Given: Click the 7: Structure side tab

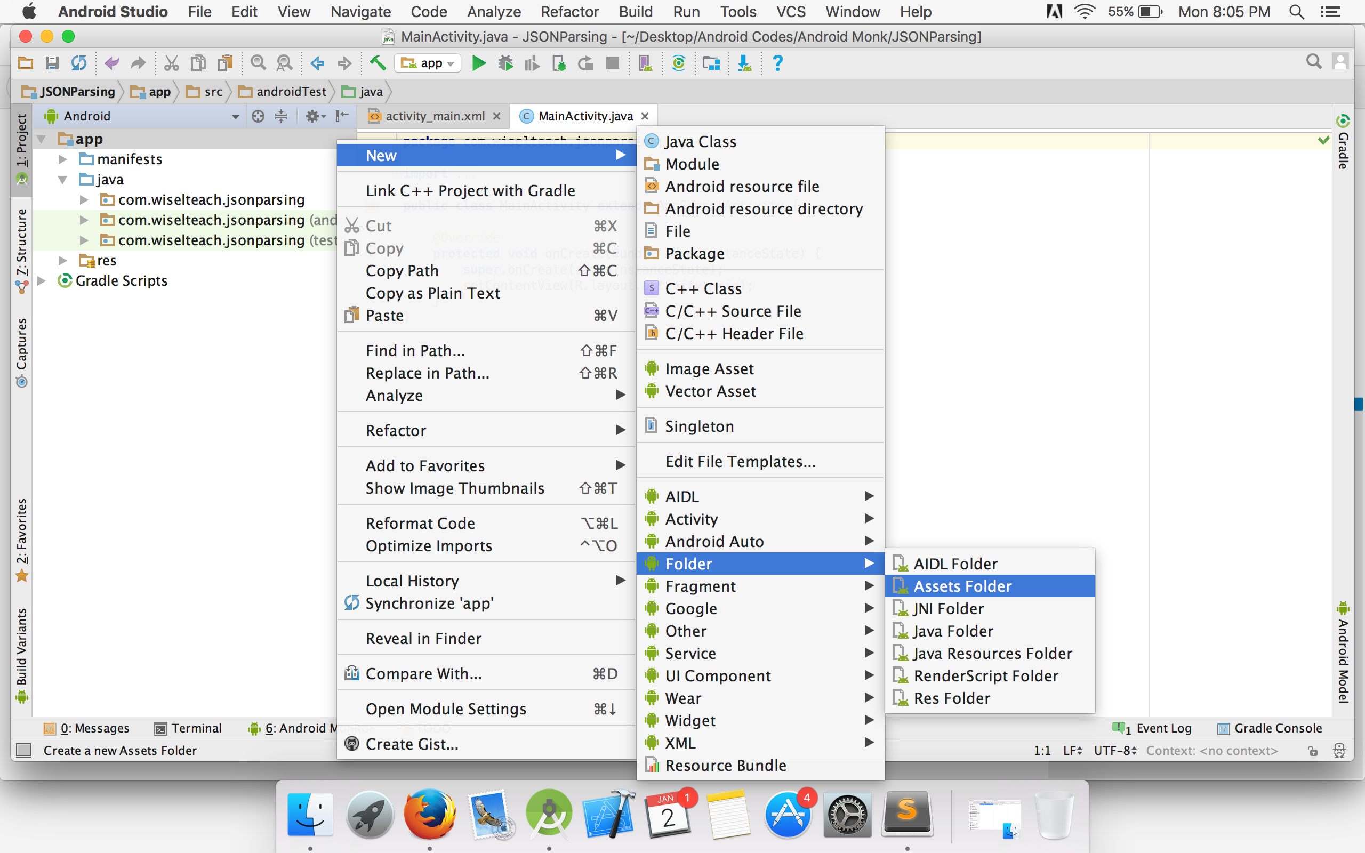Looking at the screenshot, I should click(21, 251).
